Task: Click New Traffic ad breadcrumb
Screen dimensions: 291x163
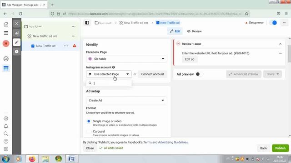Action: 168,23
